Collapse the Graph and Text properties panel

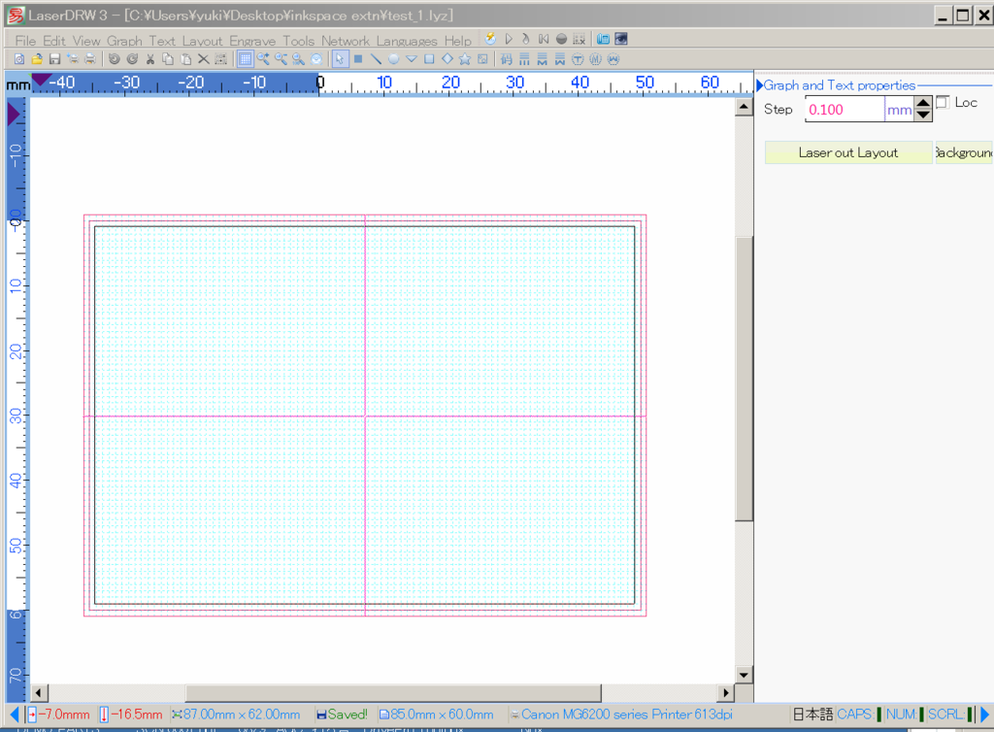(x=759, y=84)
